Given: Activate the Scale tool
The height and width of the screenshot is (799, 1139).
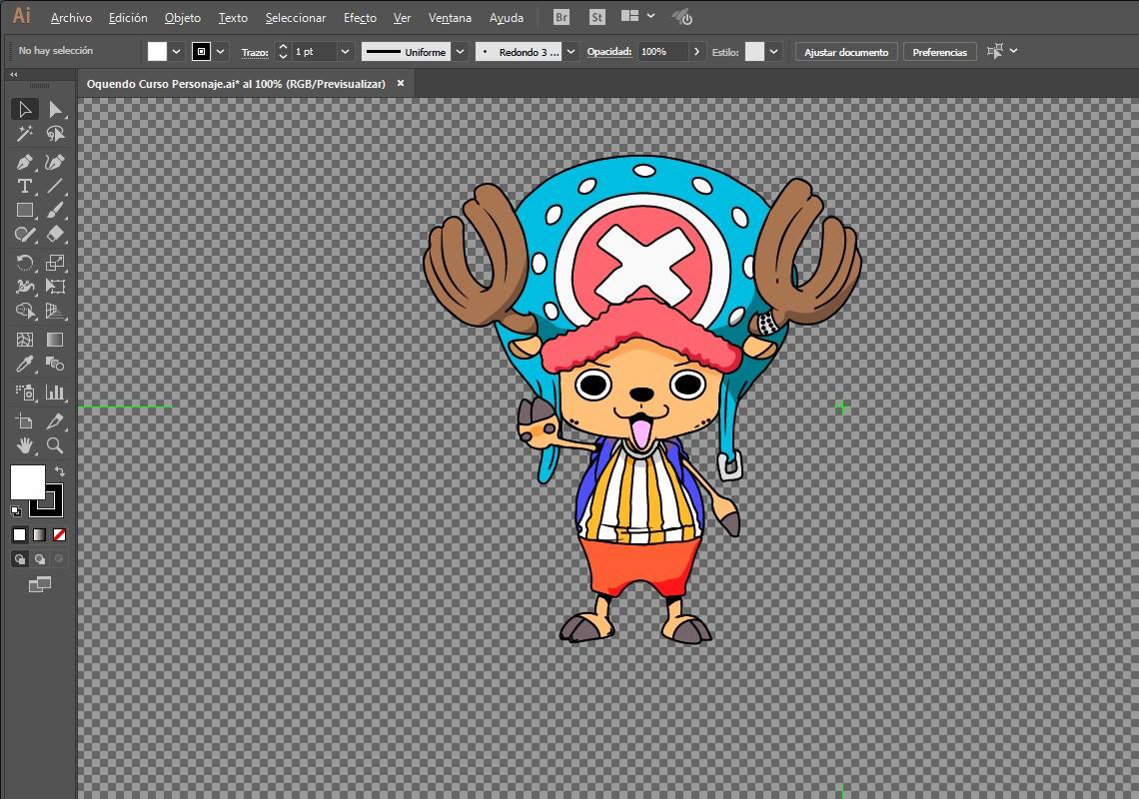Looking at the screenshot, I should pyautogui.click(x=55, y=263).
